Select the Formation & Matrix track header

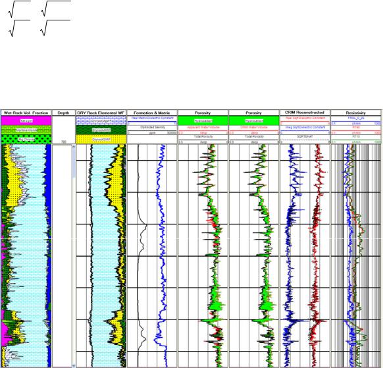point(151,113)
